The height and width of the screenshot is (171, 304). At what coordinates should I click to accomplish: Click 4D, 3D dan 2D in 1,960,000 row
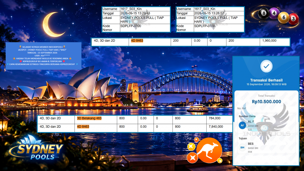tap(104, 40)
